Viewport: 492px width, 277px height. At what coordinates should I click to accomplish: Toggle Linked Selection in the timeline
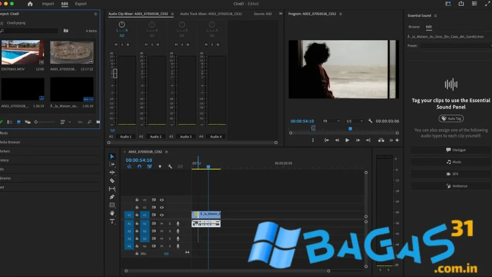click(150, 166)
